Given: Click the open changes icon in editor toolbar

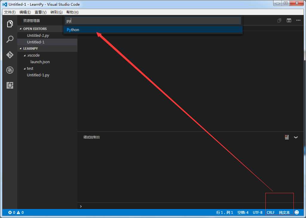Looking at the screenshot, I should click(x=279, y=20).
